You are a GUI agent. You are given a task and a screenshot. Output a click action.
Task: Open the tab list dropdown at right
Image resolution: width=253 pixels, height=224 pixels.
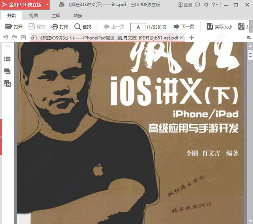(249, 38)
